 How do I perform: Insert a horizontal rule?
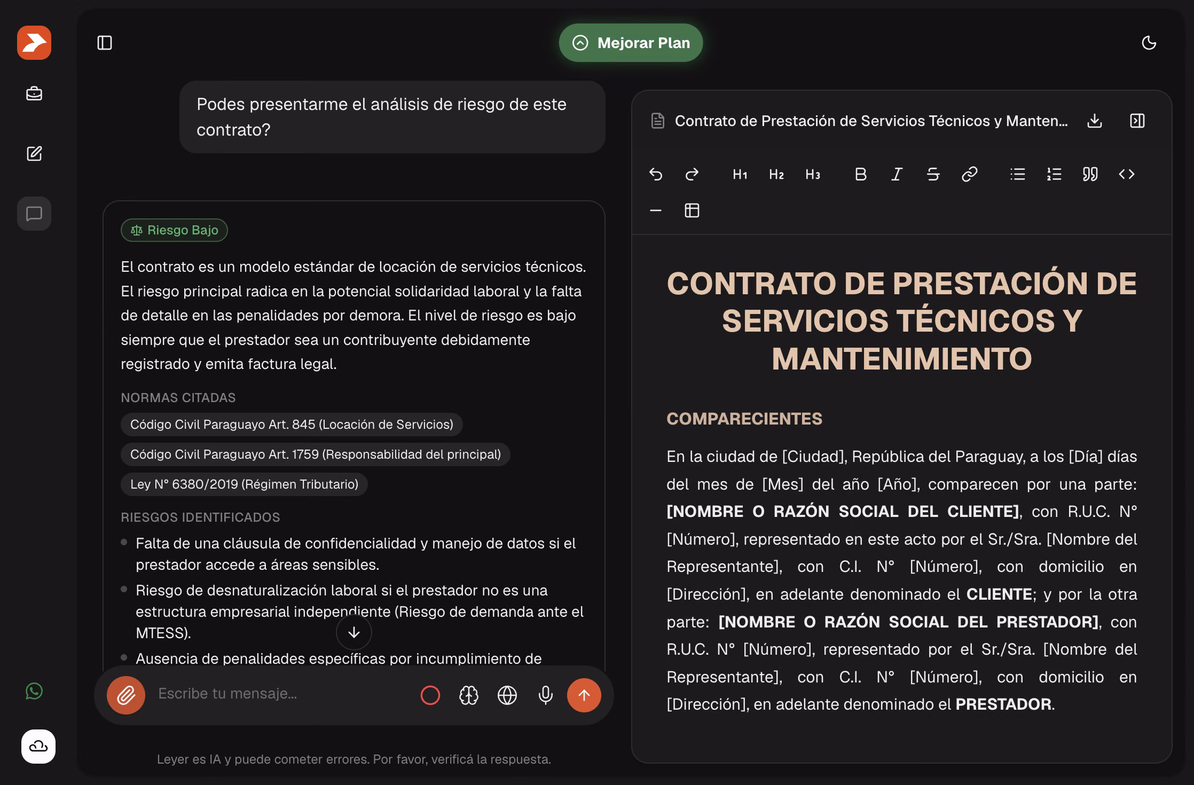656,210
